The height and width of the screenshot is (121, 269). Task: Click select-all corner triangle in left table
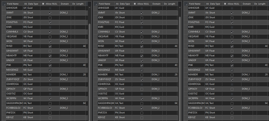point(4,4)
